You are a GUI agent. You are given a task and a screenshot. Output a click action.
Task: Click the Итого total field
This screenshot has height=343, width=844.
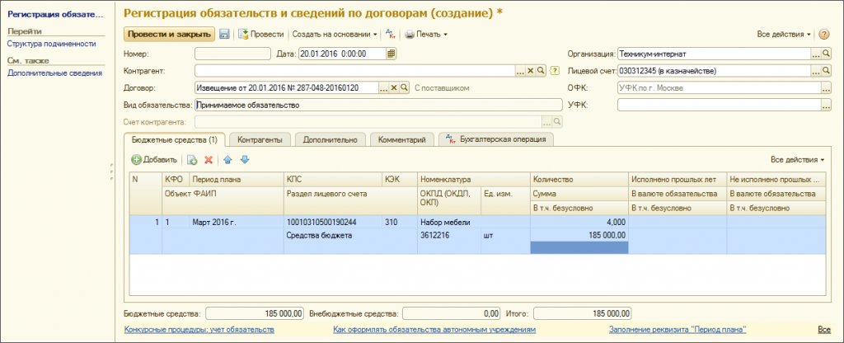click(582, 313)
